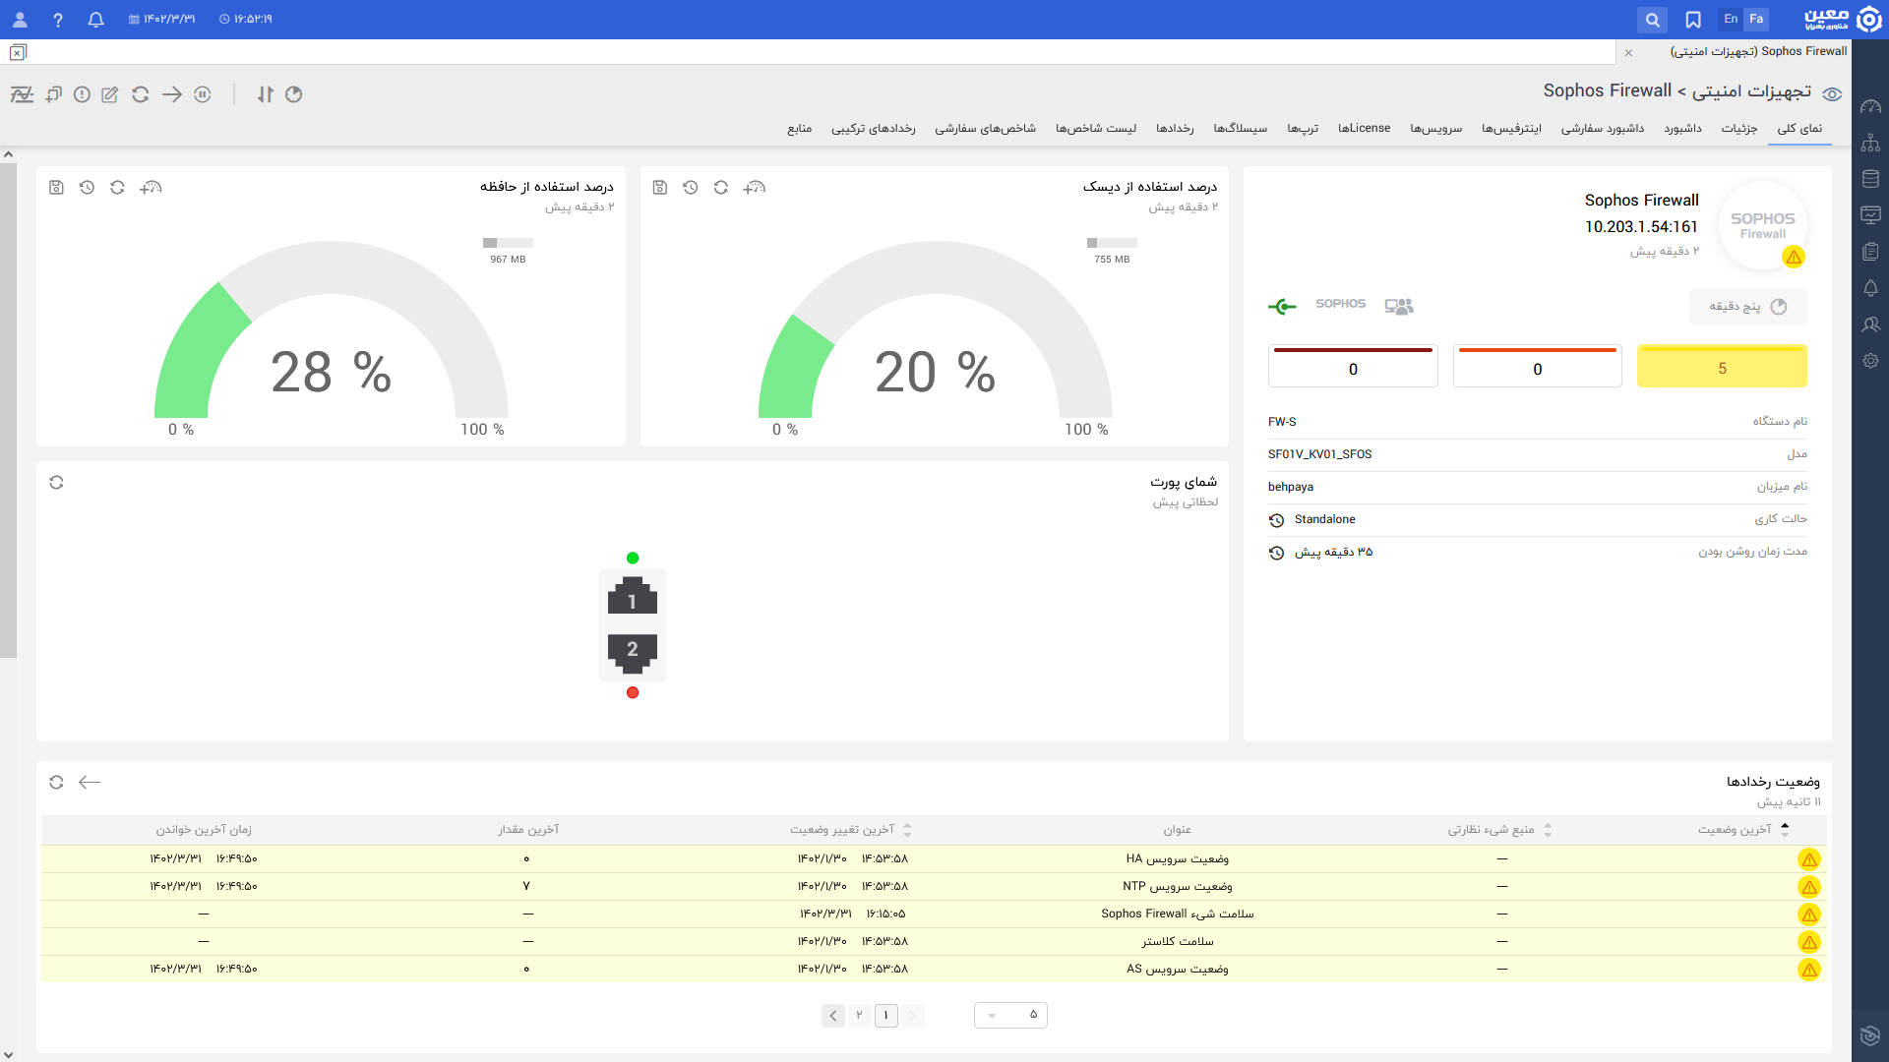This screenshot has width=1889, height=1062.
Task: Click the users-monitor icon in device panel
Action: tap(1398, 307)
